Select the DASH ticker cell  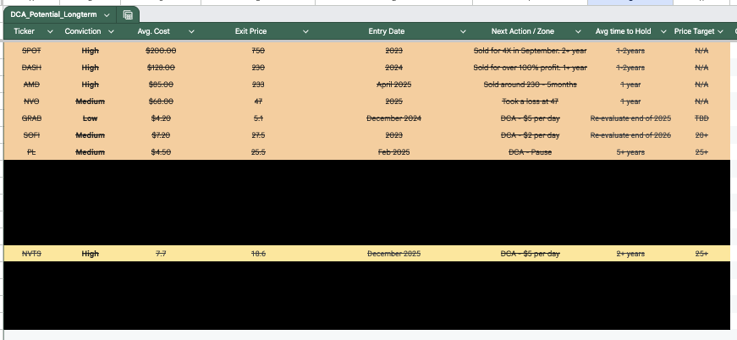pos(32,68)
